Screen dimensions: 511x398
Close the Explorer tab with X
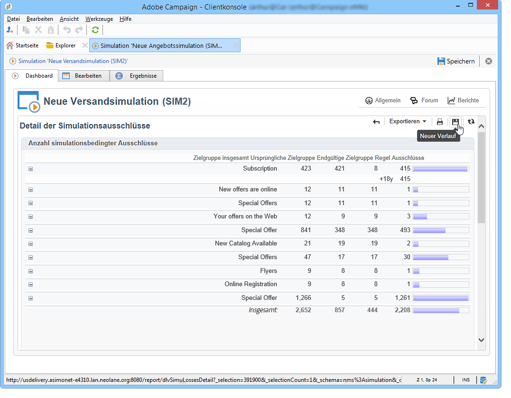point(85,45)
